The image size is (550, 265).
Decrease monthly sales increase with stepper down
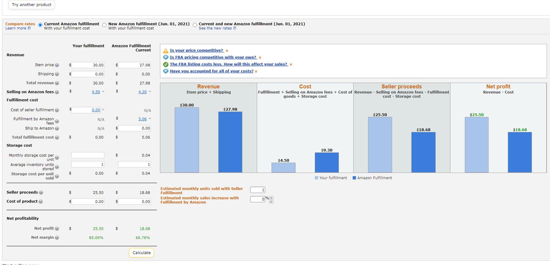click(272, 202)
